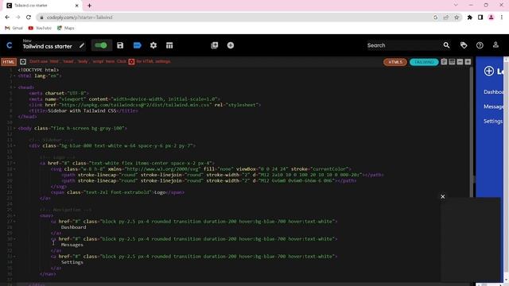Bookmark this page with star icon

(457, 17)
